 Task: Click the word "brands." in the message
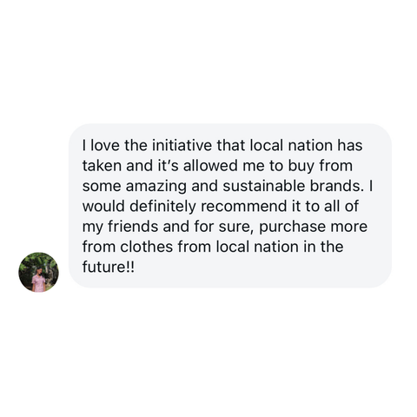coord(337,186)
